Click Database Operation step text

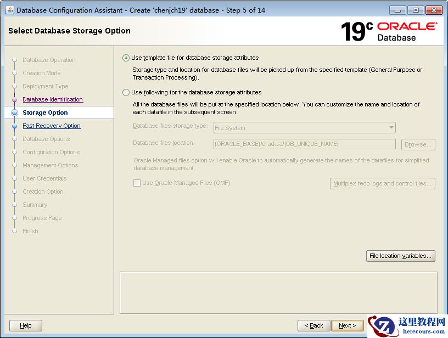(49, 60)
